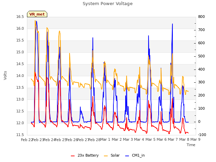The image size is (216, 162).
Task: Click the 16.0 left axis value
Action: coord(20,29)
